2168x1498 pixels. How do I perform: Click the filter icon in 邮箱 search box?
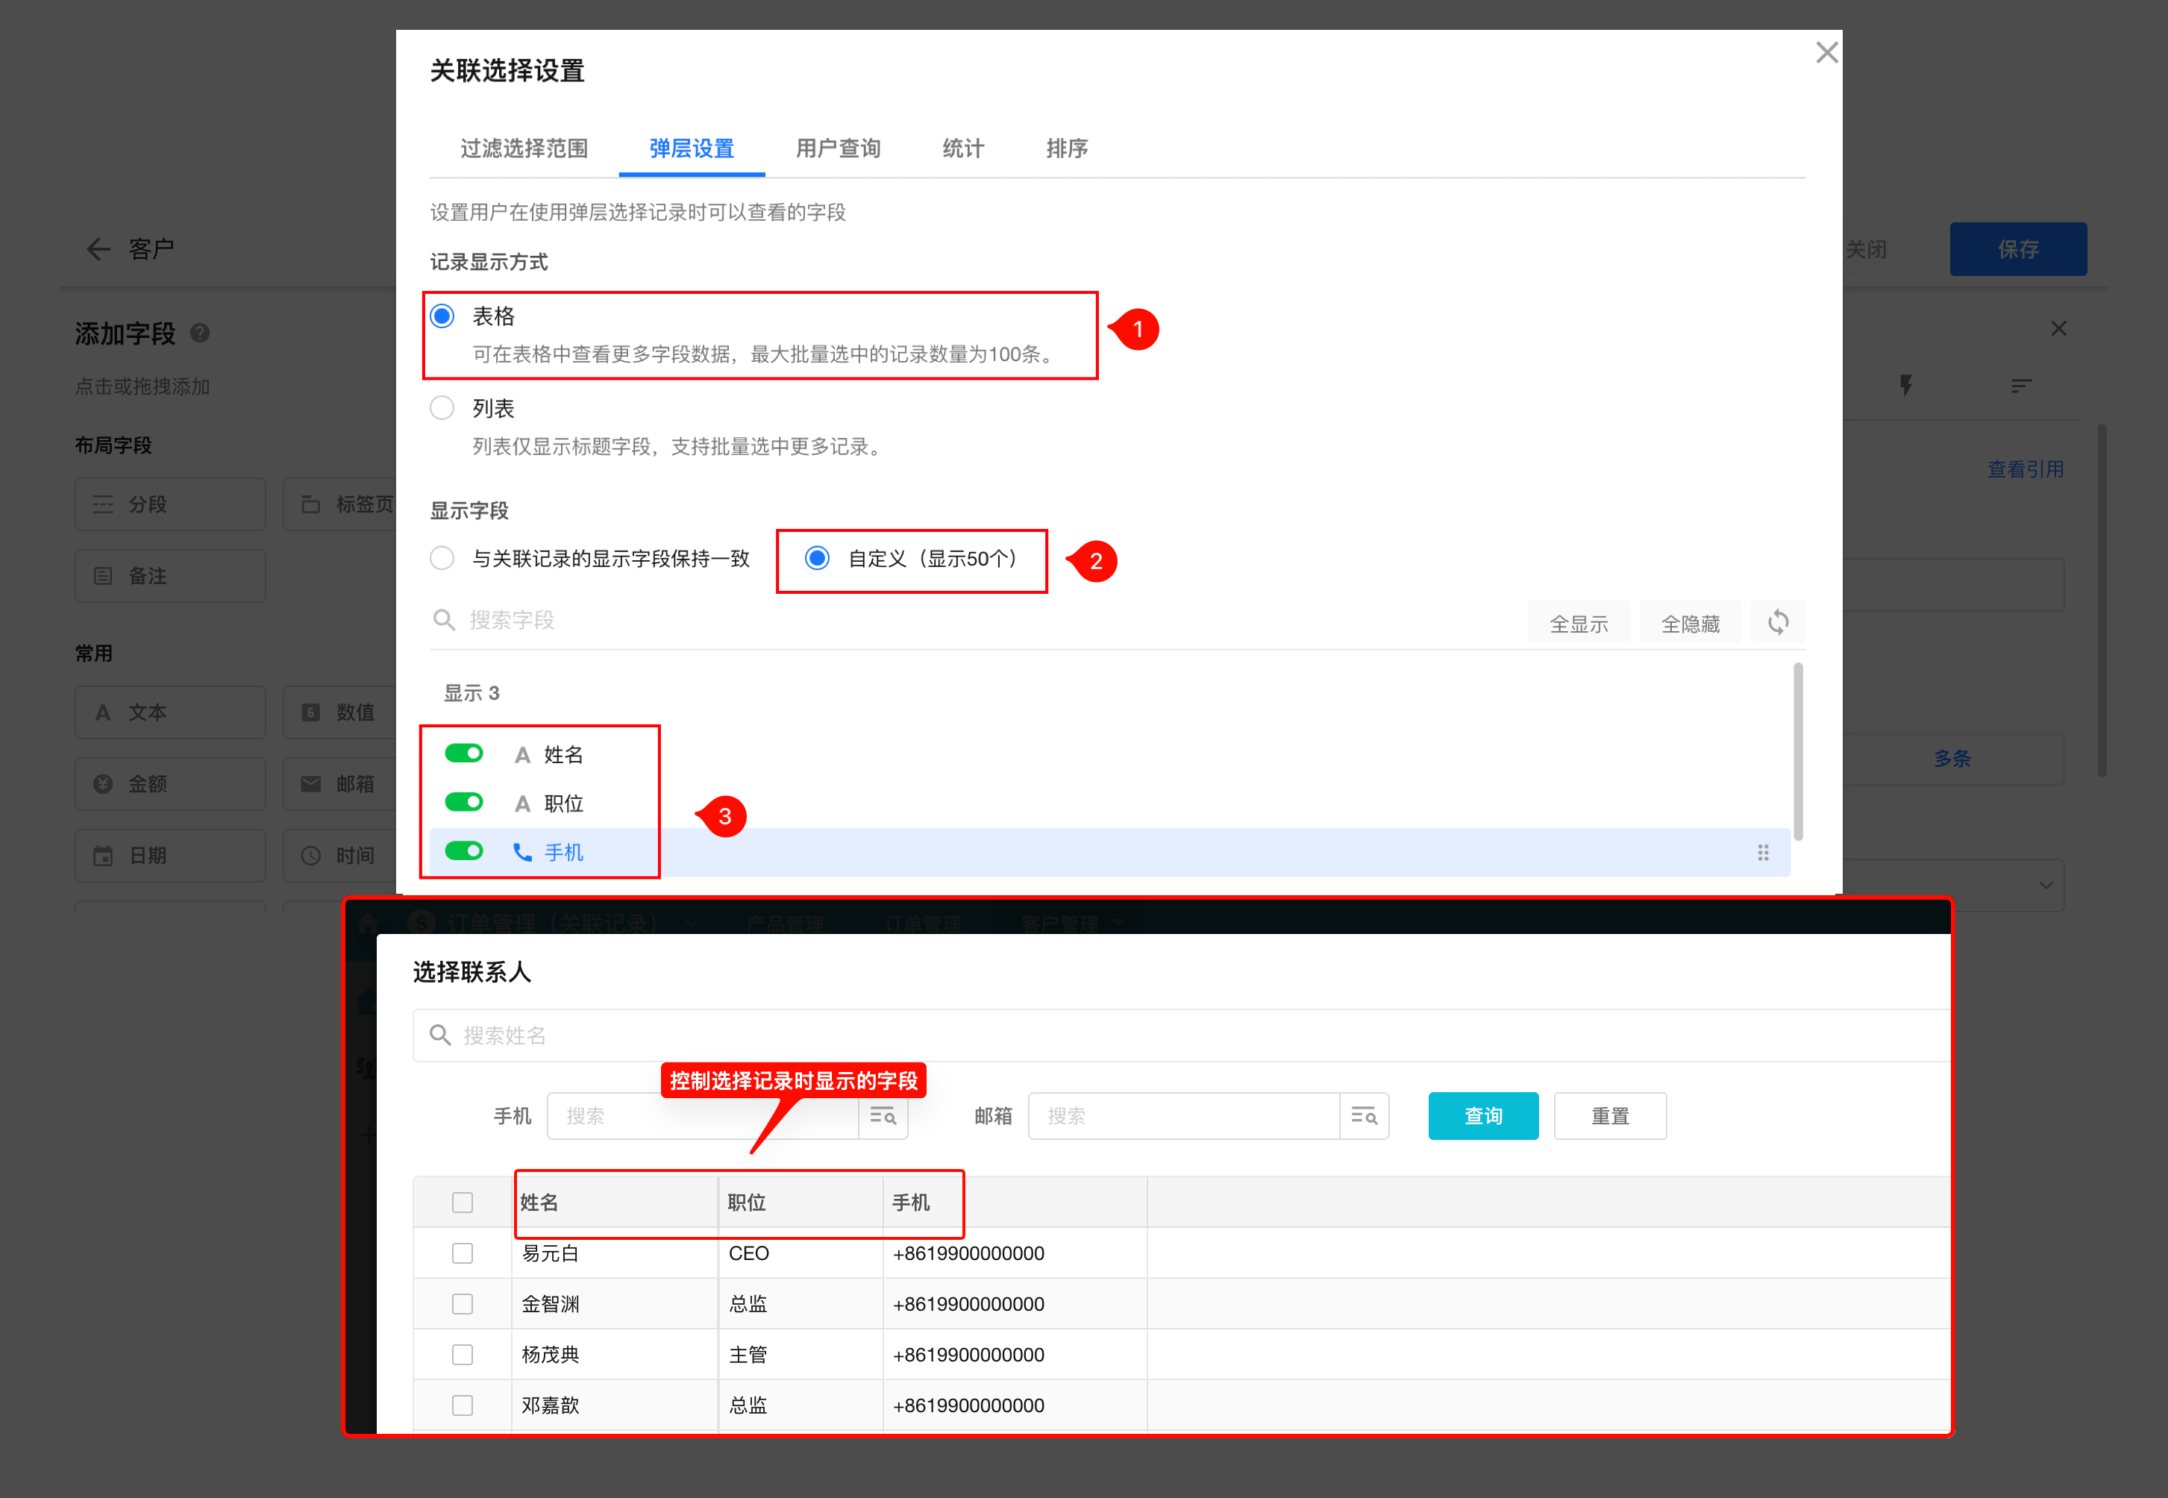tap(1364, 1116)
